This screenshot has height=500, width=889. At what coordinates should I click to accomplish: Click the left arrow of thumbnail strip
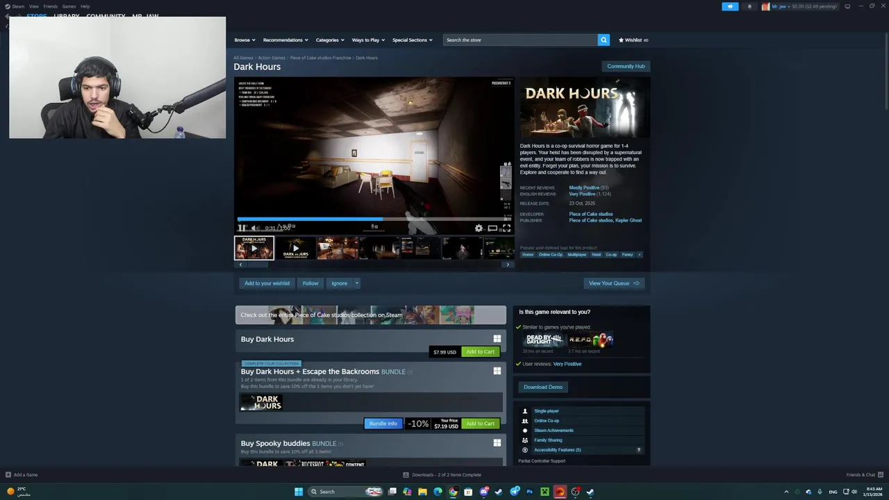(x=240, y=265)
